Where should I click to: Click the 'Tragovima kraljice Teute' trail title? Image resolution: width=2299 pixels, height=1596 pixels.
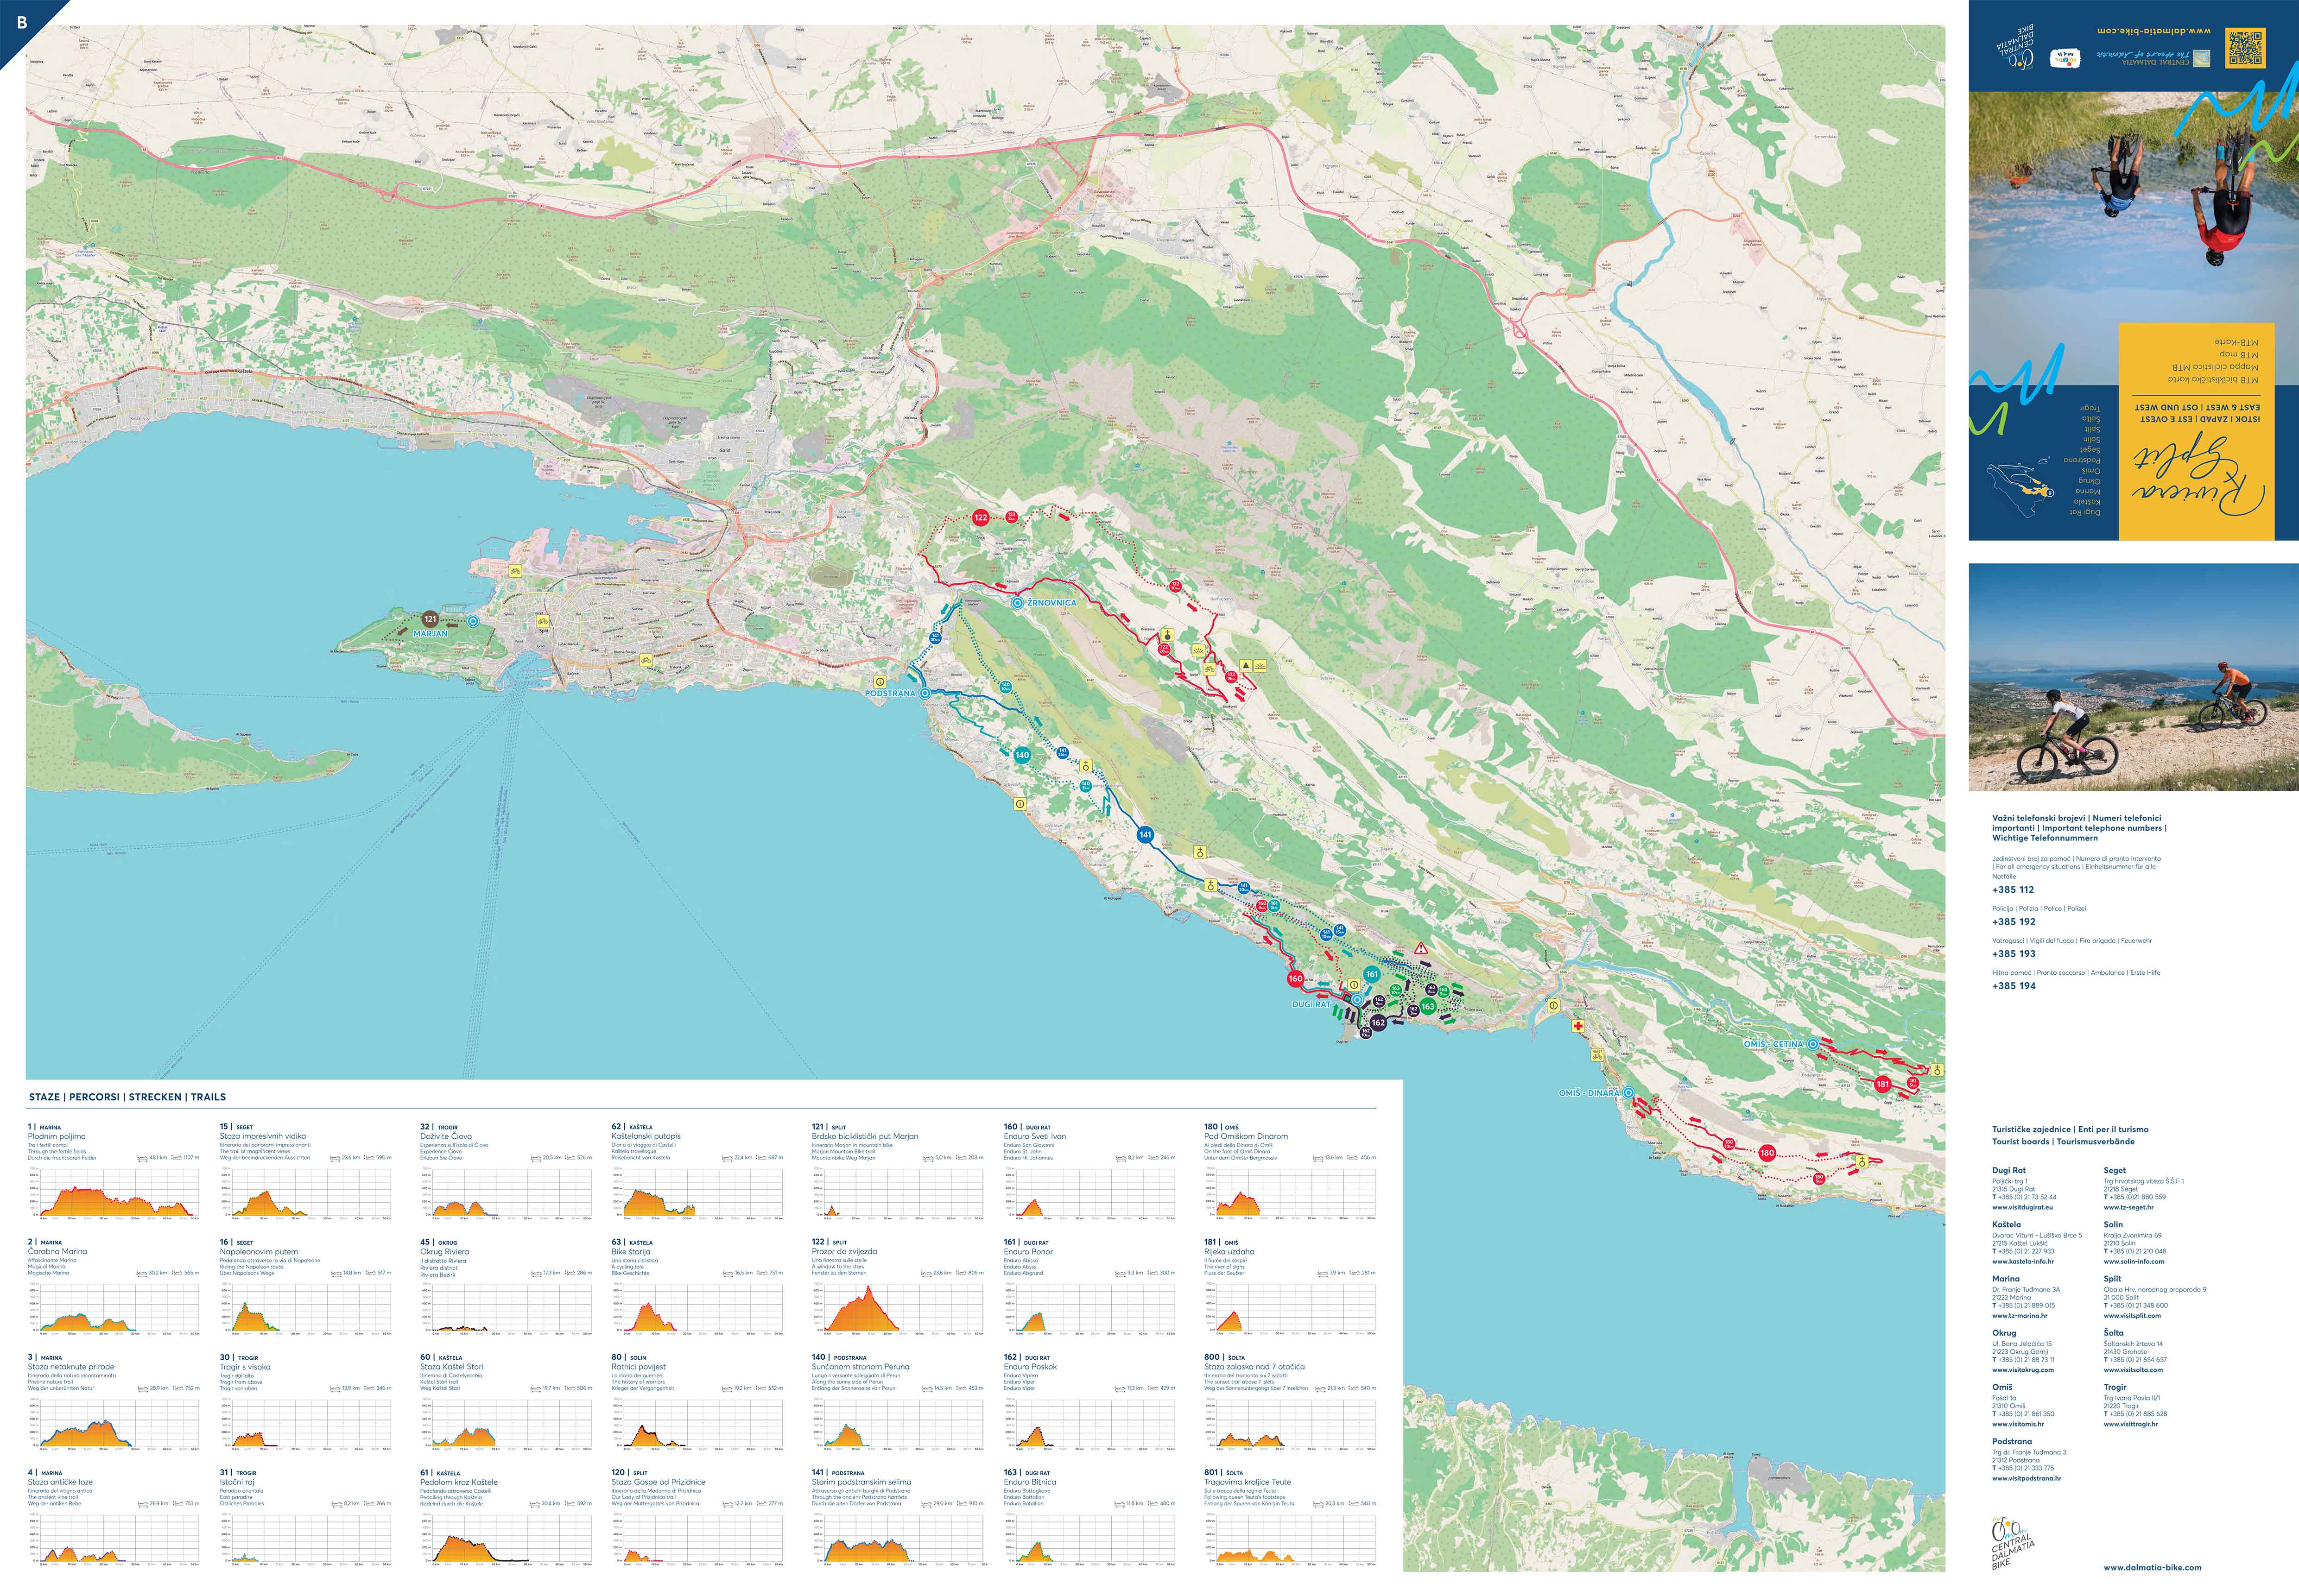click(x=1247, y=1482)
